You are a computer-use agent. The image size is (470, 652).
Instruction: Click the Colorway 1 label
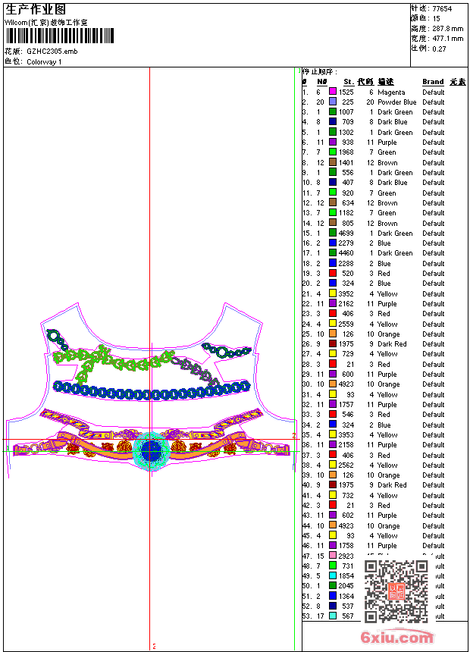pyautogui.click(x=44, y=62)
